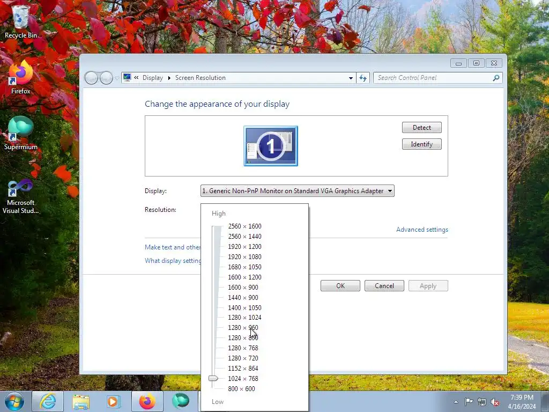Select 1680 × 1050 resolution
Image resolution: width=549 pixels, height=412 pixels.
click(x=244, y=267)
